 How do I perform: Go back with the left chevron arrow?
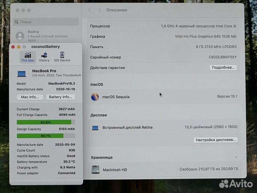(x=90, y=10)
